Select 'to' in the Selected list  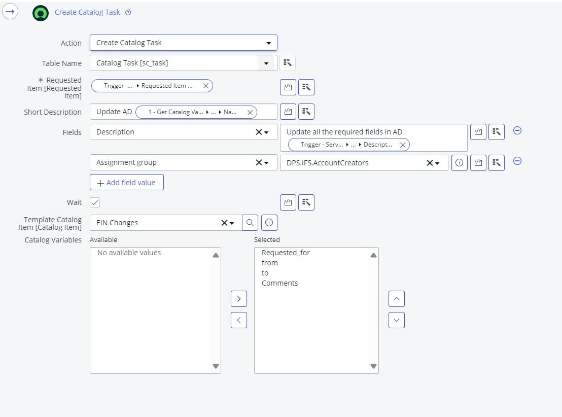pyautogui.click(x=265, y=273)
